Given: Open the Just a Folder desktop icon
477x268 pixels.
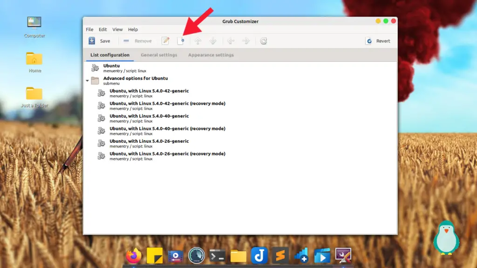Looking at the screenshot, I should click(x=34, y=97).
